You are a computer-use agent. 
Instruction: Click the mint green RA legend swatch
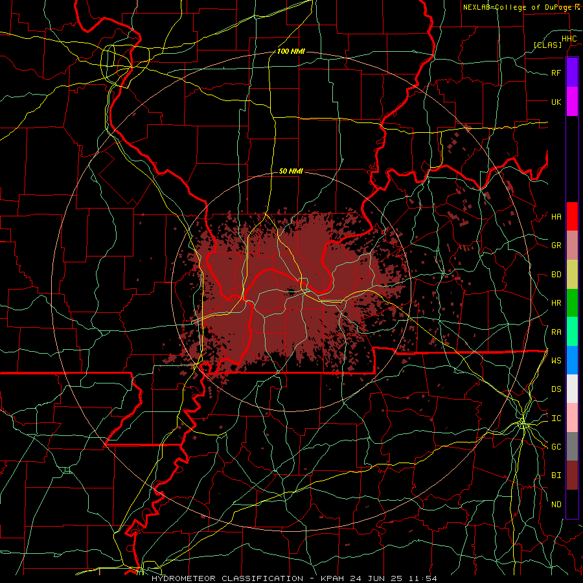click(x=572, y=331)
